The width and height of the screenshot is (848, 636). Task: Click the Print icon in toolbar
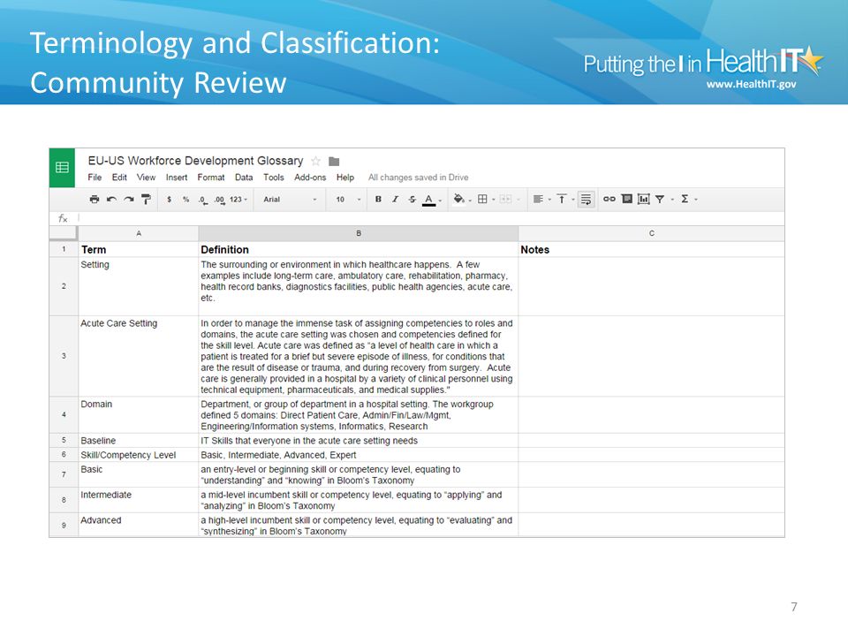(x=95, y=199)
